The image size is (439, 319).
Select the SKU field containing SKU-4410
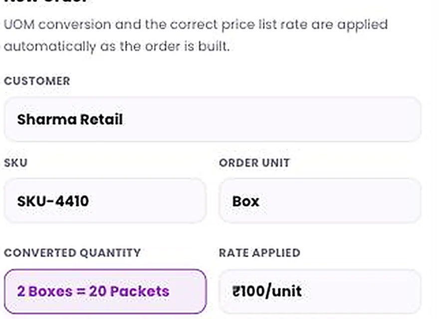[105, 201]
